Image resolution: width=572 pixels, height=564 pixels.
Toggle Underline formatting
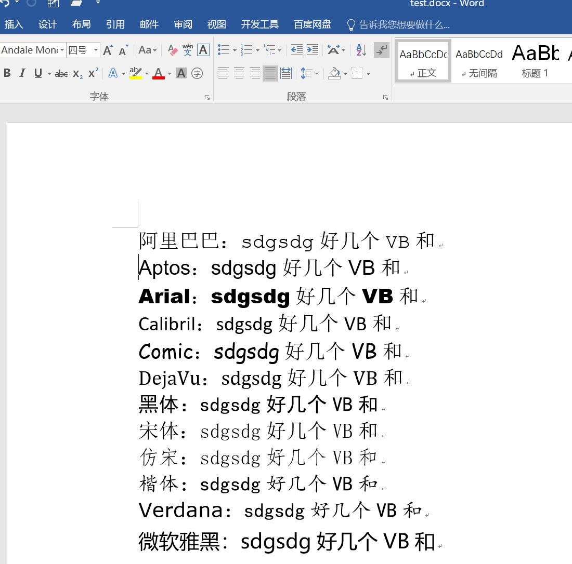[38, 73]
